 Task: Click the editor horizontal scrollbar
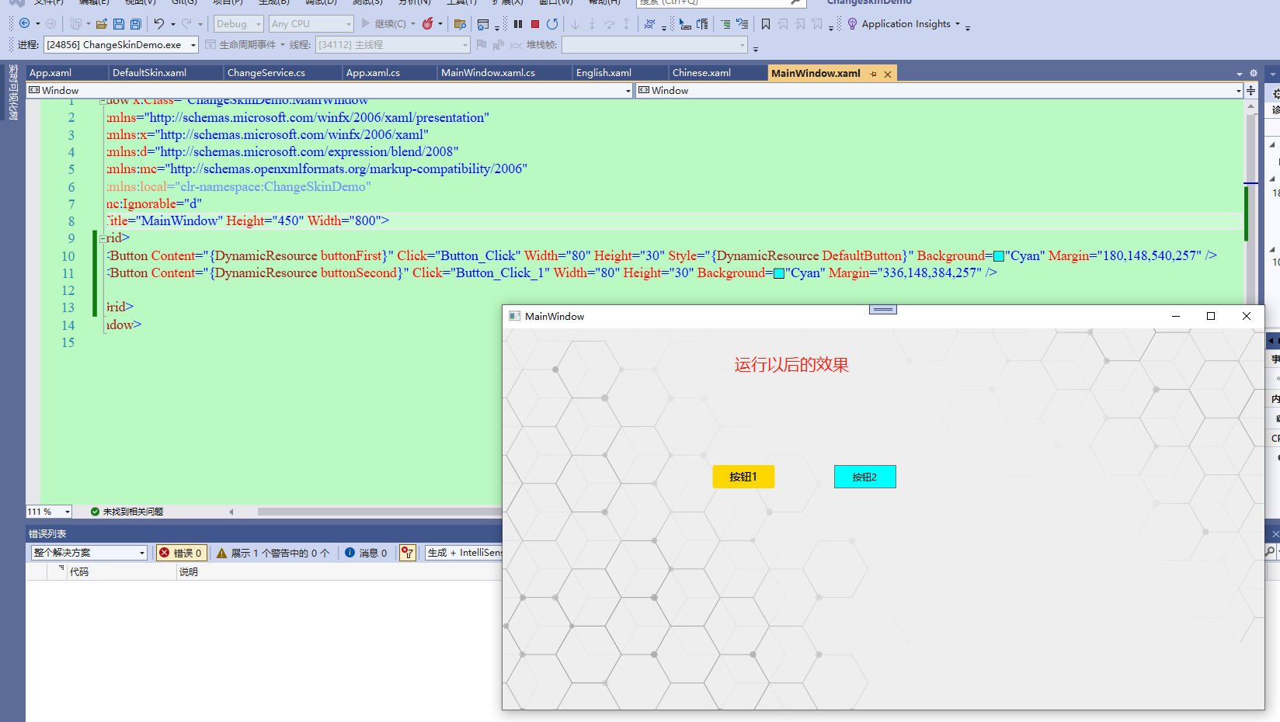click(373, 512)
